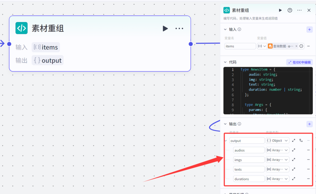Add child field to output object

(301, 141)
